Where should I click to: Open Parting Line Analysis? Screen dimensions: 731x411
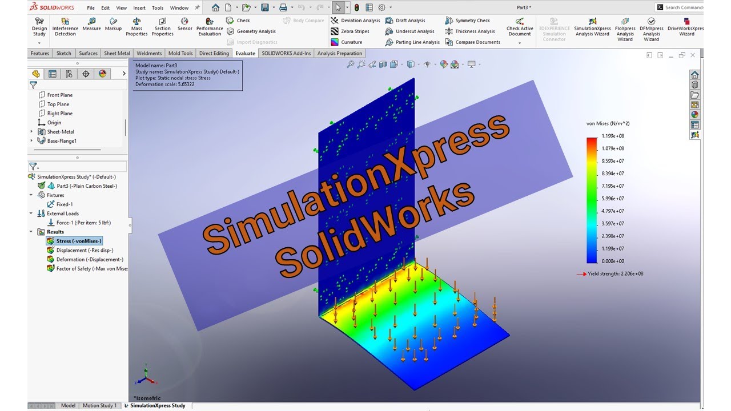412,42
